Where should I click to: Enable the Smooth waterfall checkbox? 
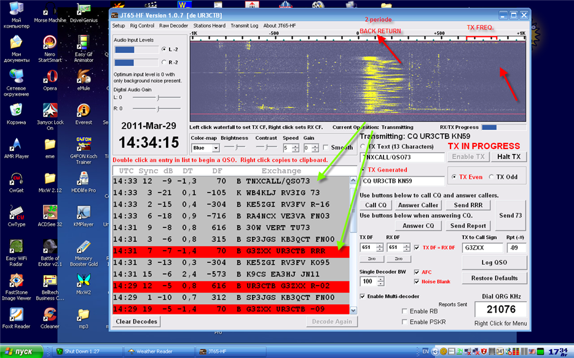pyautogui.click(x=325, y=148)
